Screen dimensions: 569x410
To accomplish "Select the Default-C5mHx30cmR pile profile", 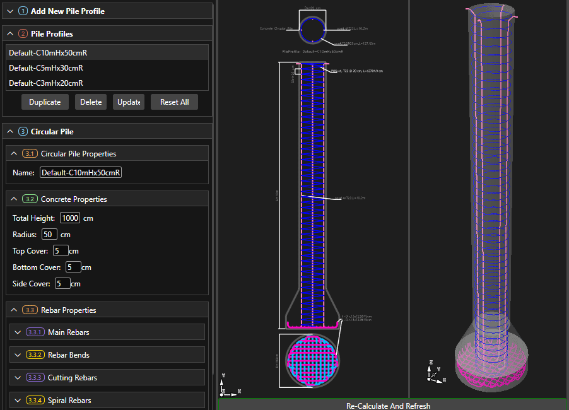I will [46, 68].
